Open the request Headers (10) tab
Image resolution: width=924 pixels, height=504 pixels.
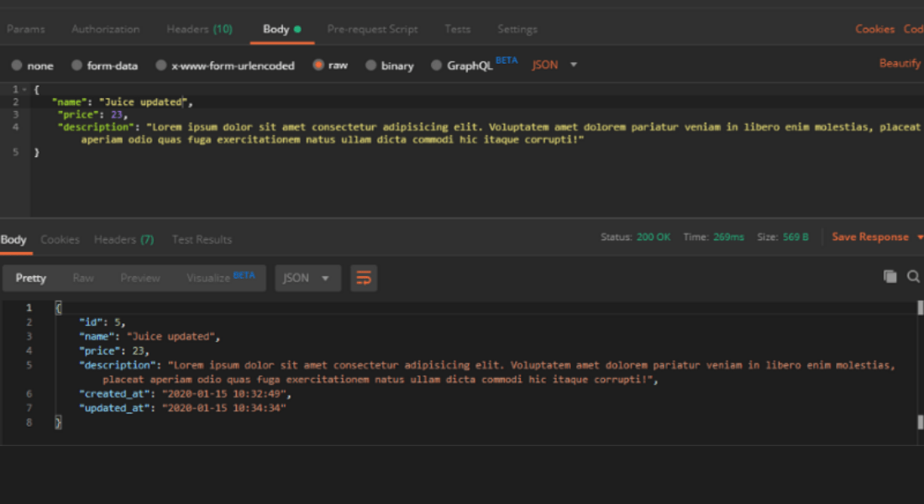(x=199, y=29)
